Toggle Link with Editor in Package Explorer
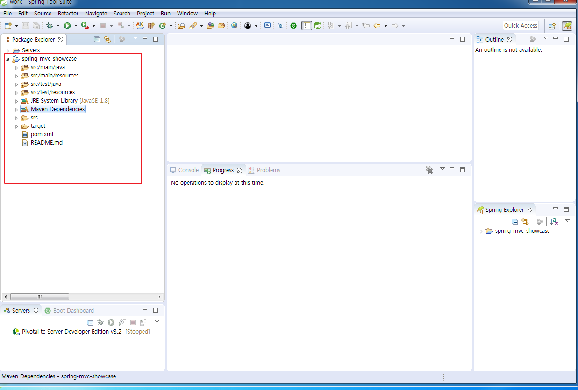The image size is (578, 390). (x=107, y=39)
